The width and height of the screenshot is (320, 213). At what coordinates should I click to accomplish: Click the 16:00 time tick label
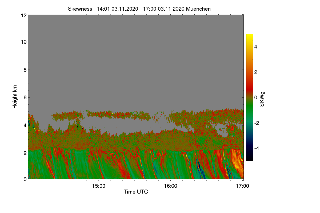tap(171, 186)
